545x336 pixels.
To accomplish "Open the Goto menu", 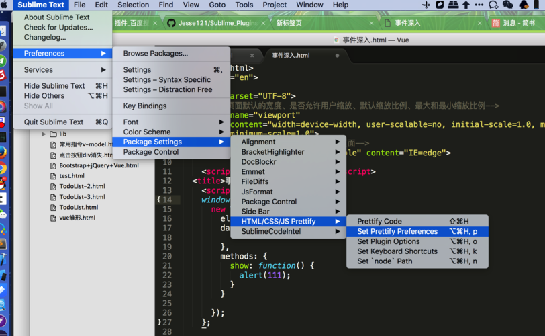I will pyautogui.click(x=217, y=5).
